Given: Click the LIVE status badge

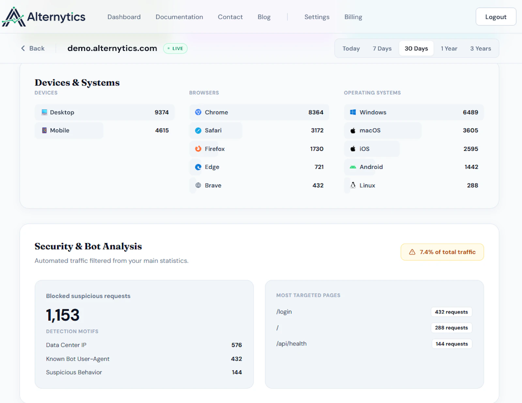Looking at the screenshot, I should click(175, 49).
